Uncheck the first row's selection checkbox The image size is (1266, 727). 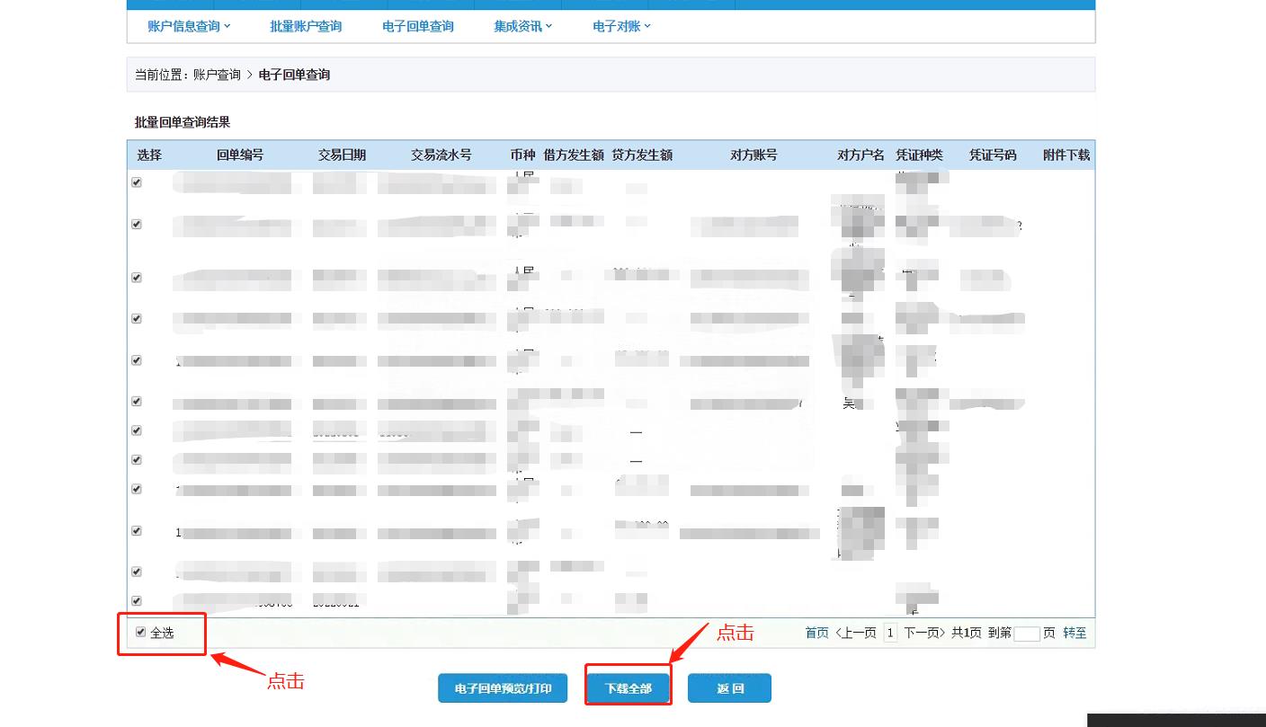click(x=136, y=182)
